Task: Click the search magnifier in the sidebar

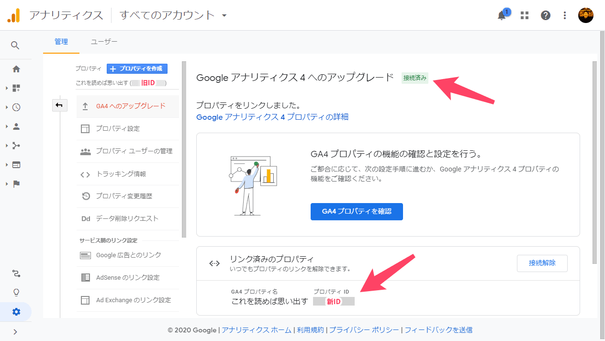Action: coord(15,45)
